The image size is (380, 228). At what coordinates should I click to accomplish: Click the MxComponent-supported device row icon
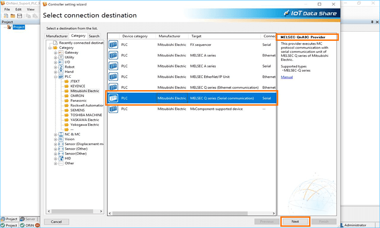pos(113,109)
